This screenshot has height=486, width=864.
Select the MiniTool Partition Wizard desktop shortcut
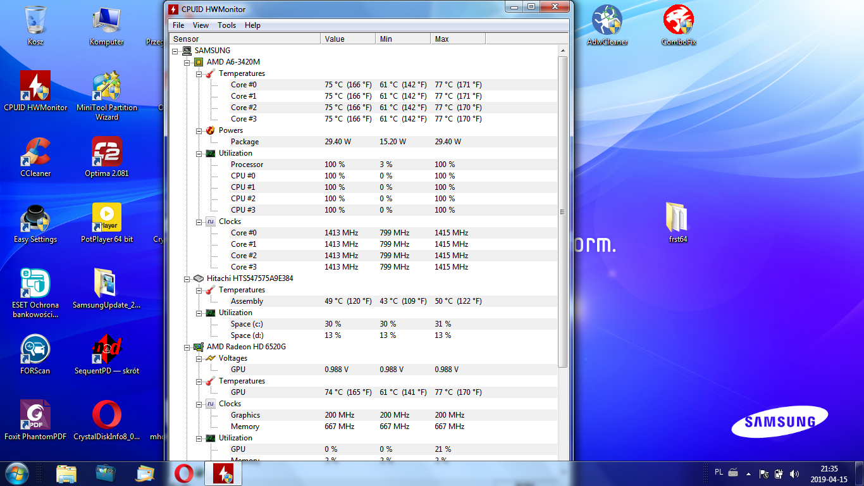[107, 96]
